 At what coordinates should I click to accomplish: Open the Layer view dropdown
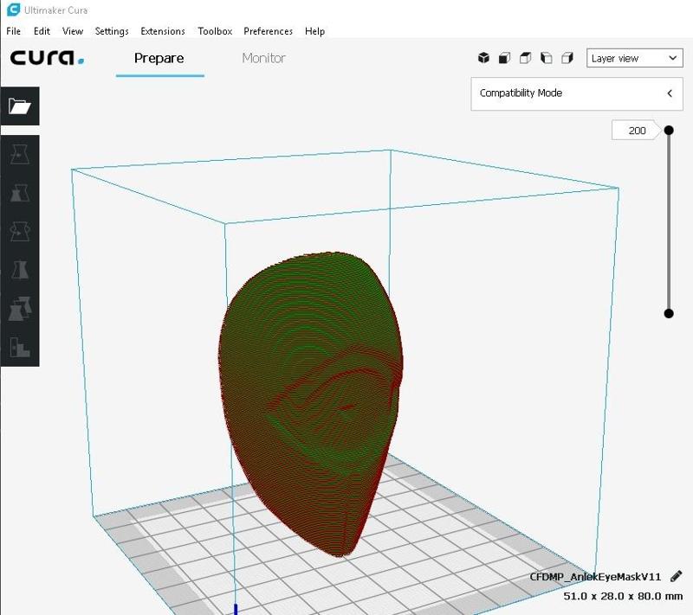[x=635, y=58]
